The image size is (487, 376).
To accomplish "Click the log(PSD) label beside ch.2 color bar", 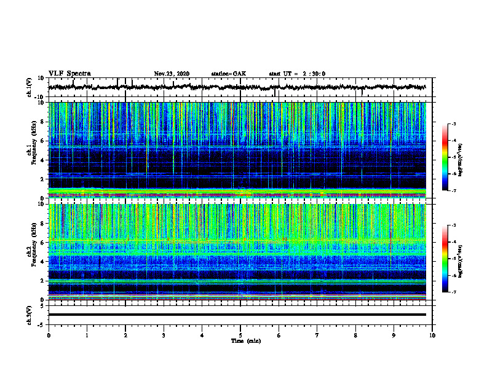I will tap(461, 261).
